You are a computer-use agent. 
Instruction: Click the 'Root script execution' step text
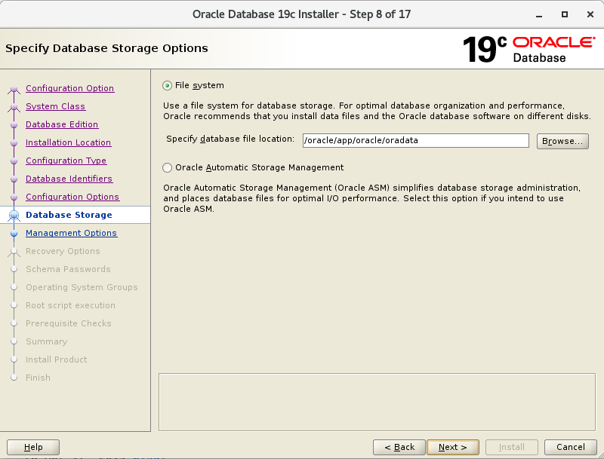point(70,305)
